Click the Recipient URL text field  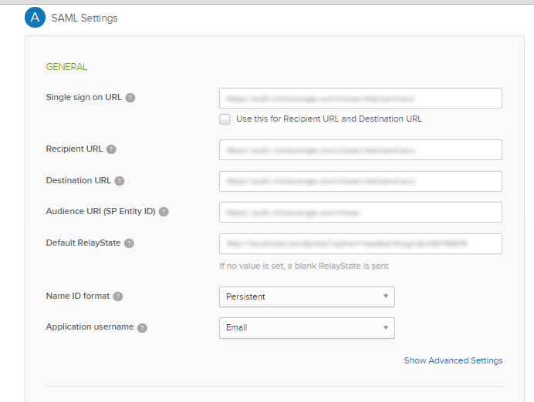click(x=360, y=149)
